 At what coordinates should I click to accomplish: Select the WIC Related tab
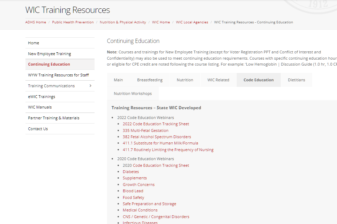click(218, 80)
